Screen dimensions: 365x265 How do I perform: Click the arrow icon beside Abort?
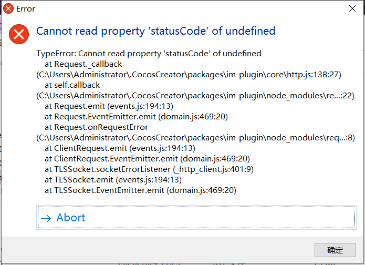(x=46, y=218)
